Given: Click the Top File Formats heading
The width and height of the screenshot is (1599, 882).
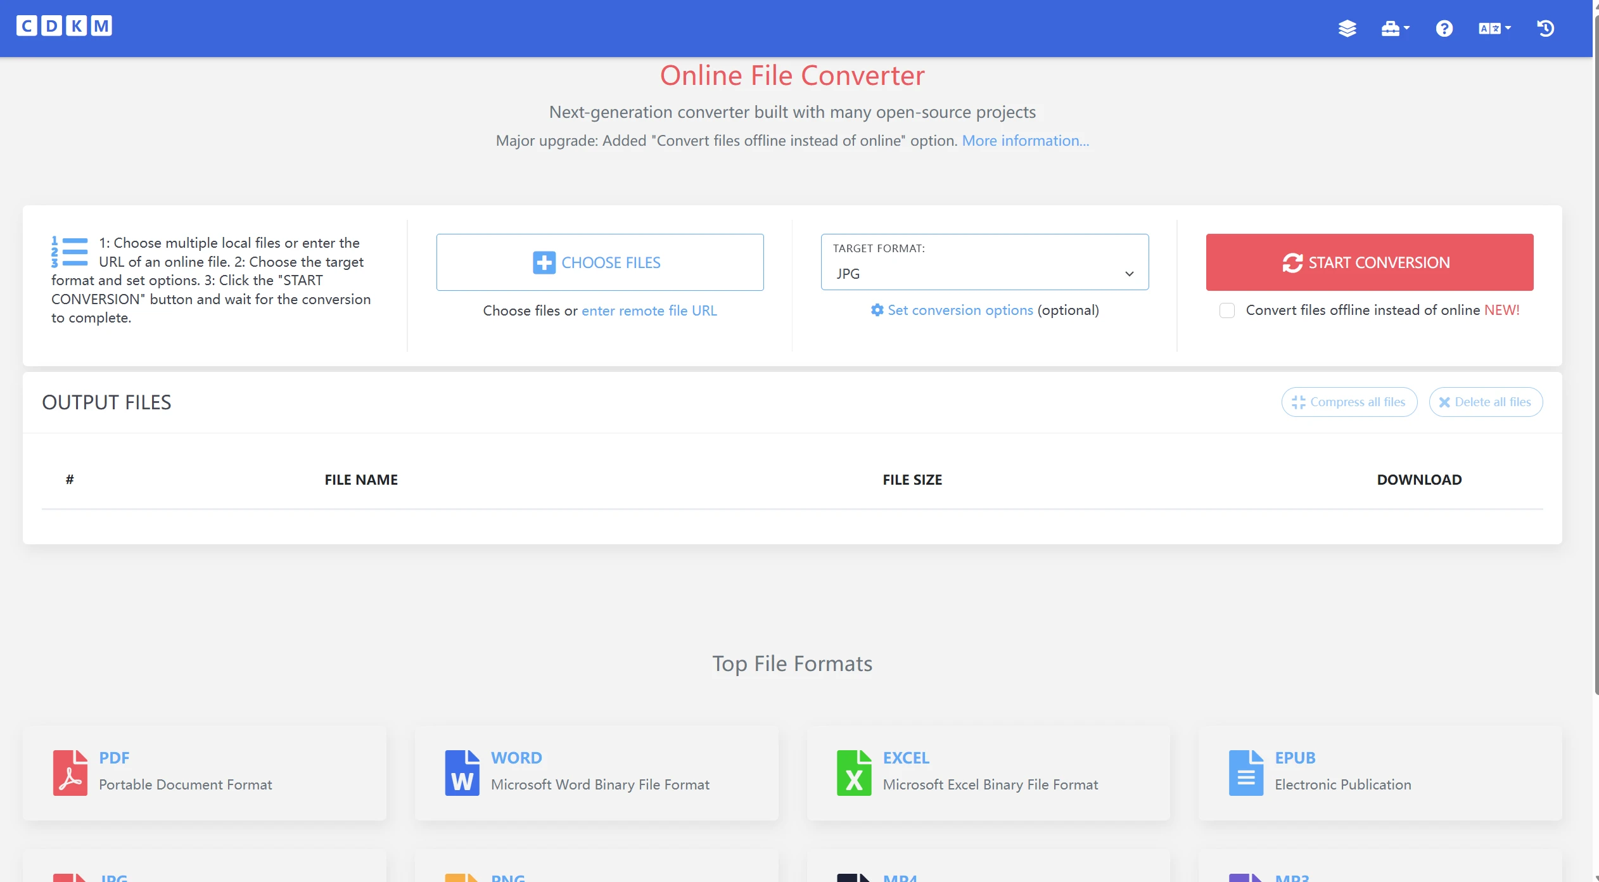Looking at the screenshot, I should (793, 663).
